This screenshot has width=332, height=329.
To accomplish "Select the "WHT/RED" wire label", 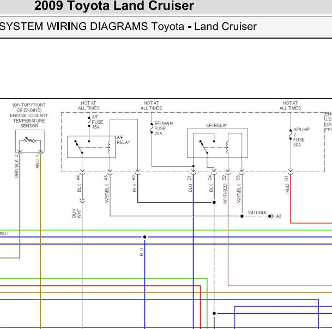I will (x=225, y=193).
